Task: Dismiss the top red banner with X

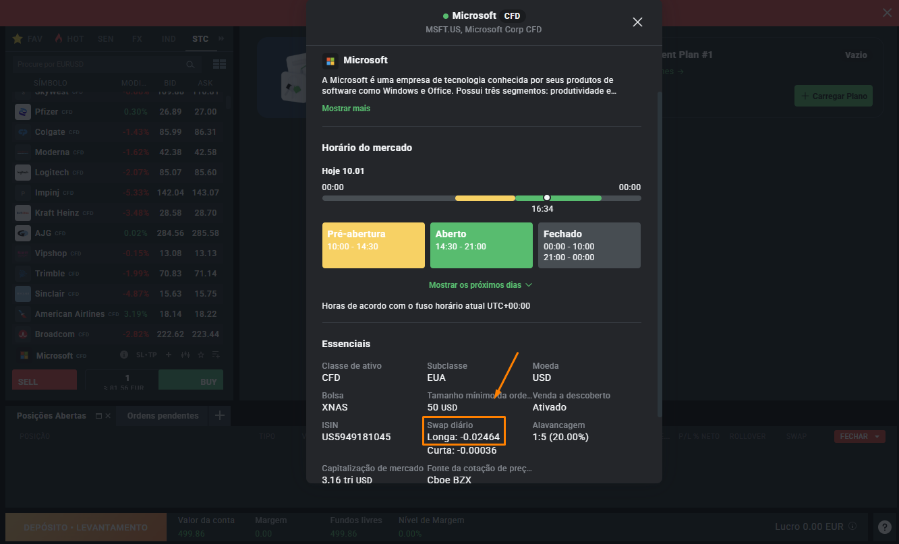Action: pos(888,13)
